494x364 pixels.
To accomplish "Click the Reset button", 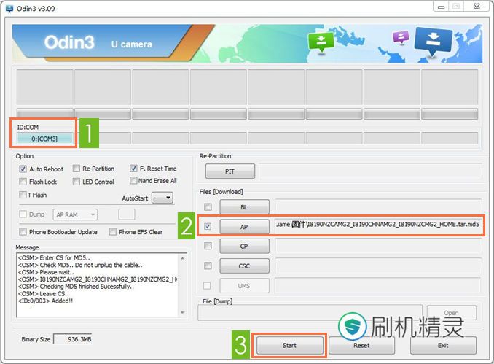I will 361,345.
